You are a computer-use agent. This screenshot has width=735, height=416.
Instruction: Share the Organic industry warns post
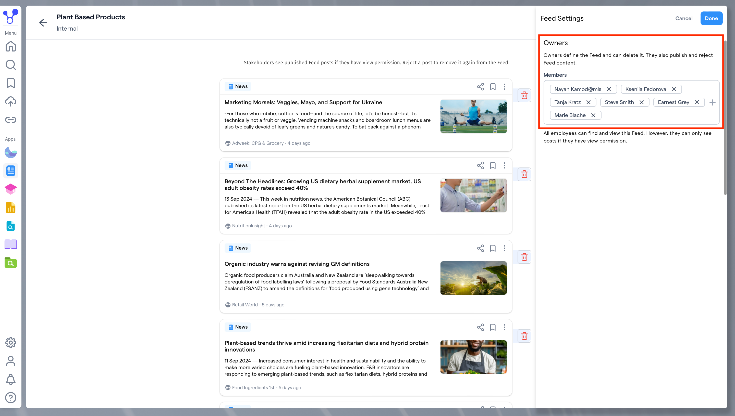pyautogui.click(x=481, y=248)
